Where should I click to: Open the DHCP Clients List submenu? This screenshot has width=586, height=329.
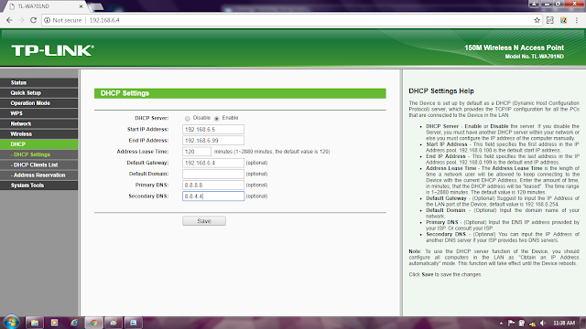(38, 164)
